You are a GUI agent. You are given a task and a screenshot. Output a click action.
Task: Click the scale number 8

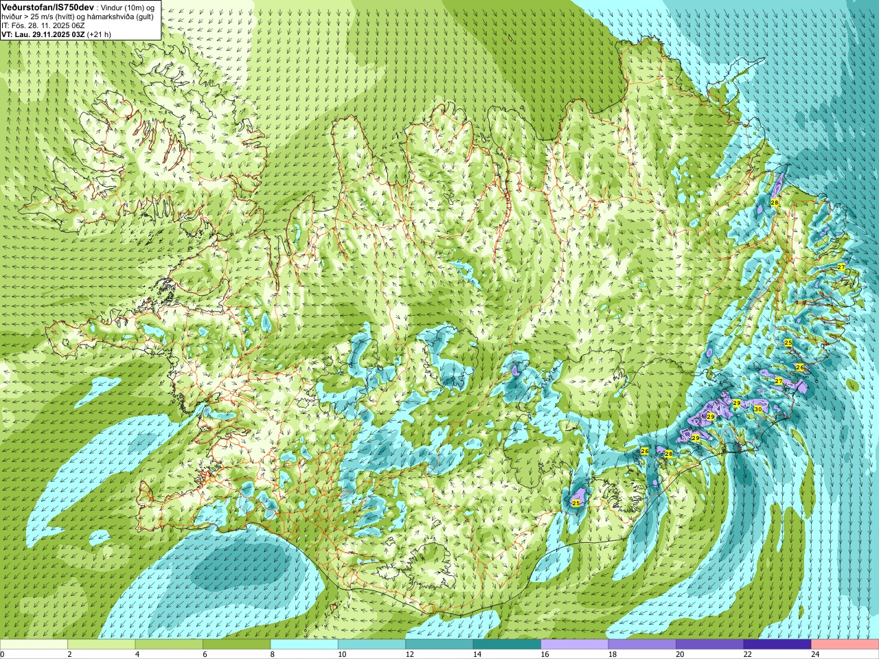click(x=272, y=654)
